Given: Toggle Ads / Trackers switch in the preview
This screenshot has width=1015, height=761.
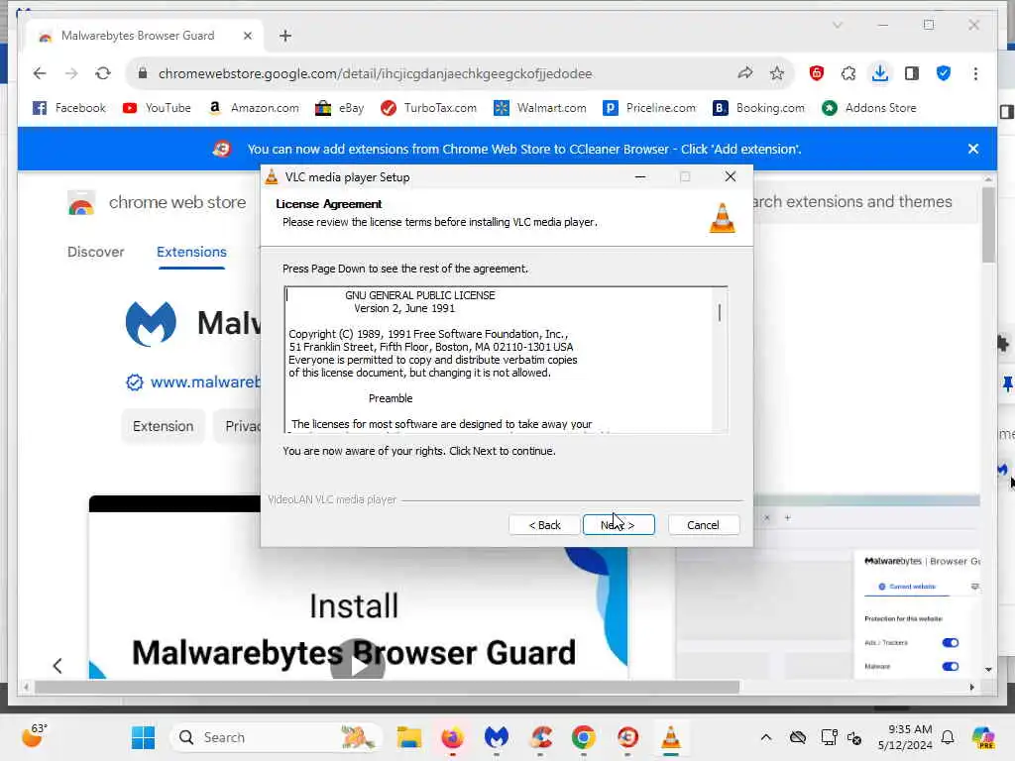Looking at the screenshot, I should (x=950, y=642).
